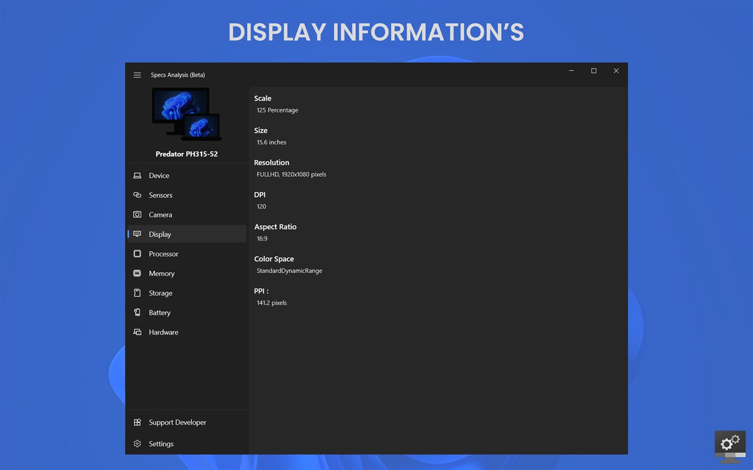753x470 pixels.
Task: Click the Settings gear icon
Action: [x=138, y=444]
